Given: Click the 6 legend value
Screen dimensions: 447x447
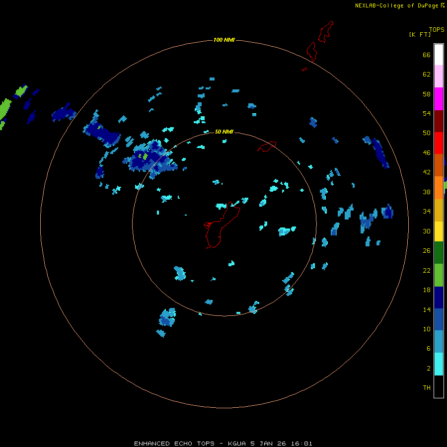Looking at the screenshot, I should coord(429,349).
